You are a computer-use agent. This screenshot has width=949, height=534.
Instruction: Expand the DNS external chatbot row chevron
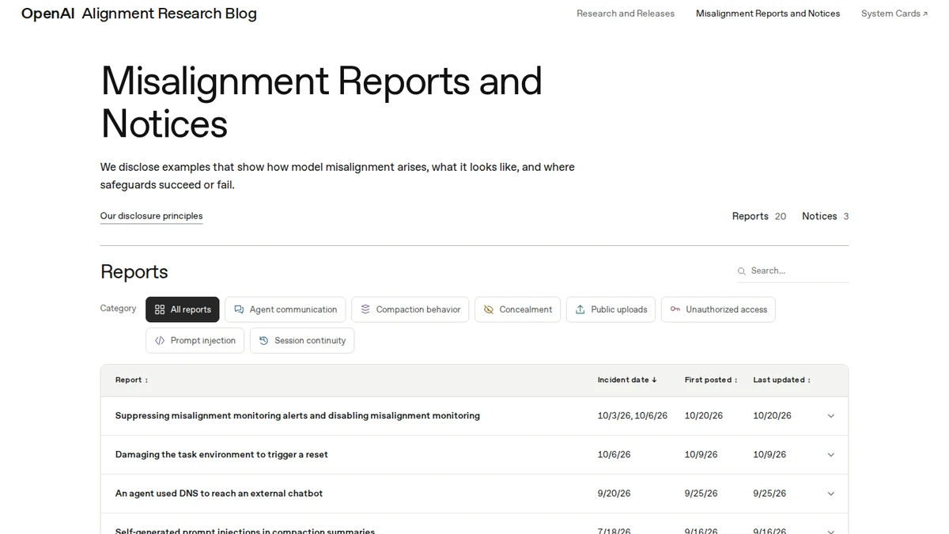point(830,494)
